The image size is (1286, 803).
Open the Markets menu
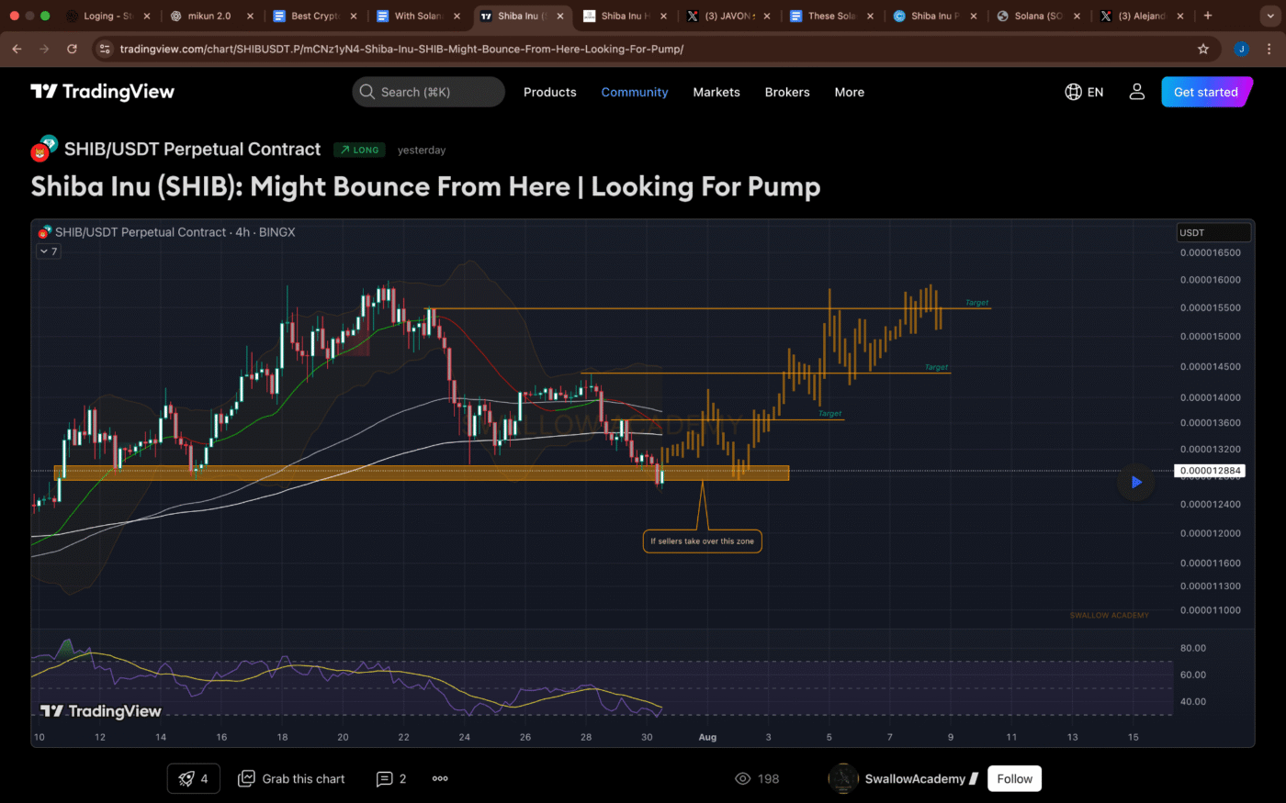tap(716, 92)
